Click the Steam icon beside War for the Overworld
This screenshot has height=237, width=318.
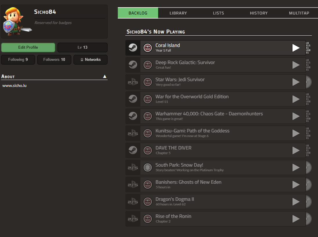[x=133, y=99]
